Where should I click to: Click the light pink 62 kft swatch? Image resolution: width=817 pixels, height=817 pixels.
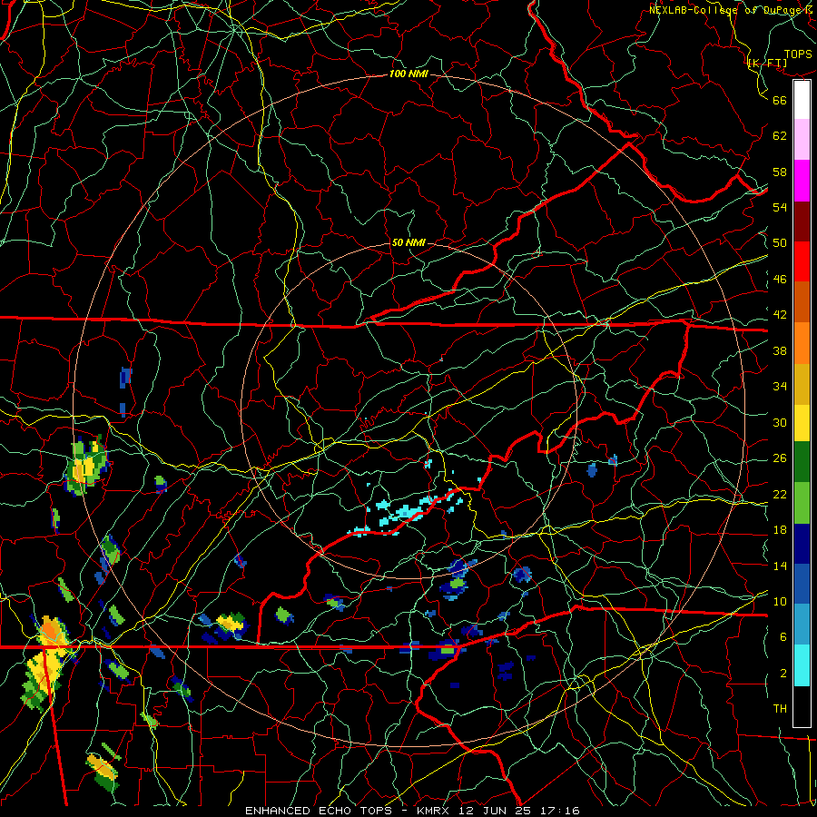pyautogui.click(x=802, y=140)
